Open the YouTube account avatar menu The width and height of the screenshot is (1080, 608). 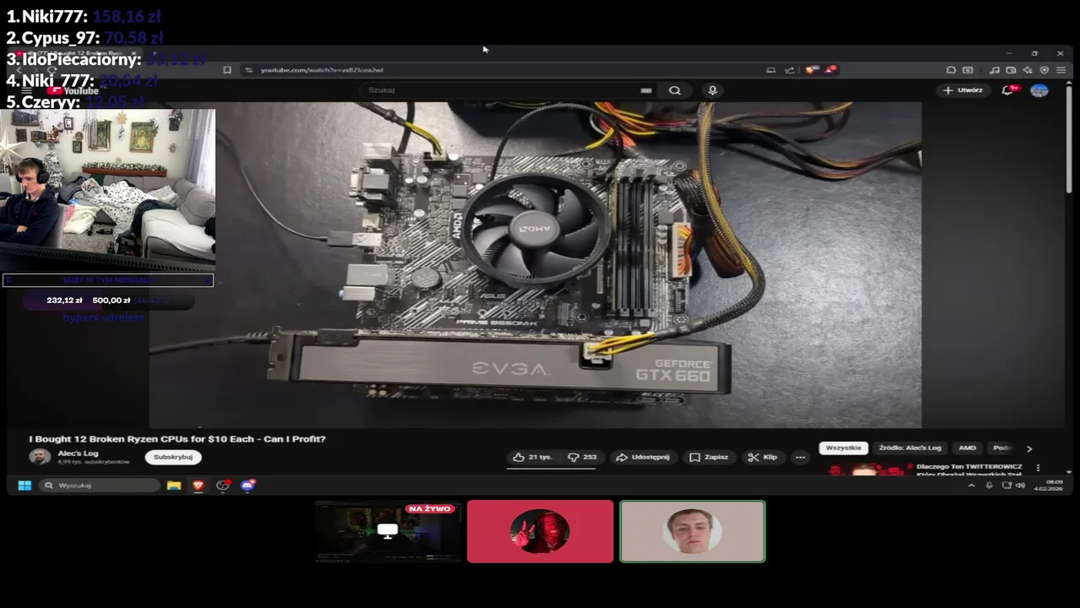[1039, 90]
